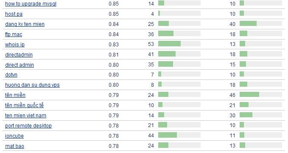Viewport: 288px width, 153px height.
Task: Open the 'ftp mac' keyword link
Action: [x=14, y=34]
